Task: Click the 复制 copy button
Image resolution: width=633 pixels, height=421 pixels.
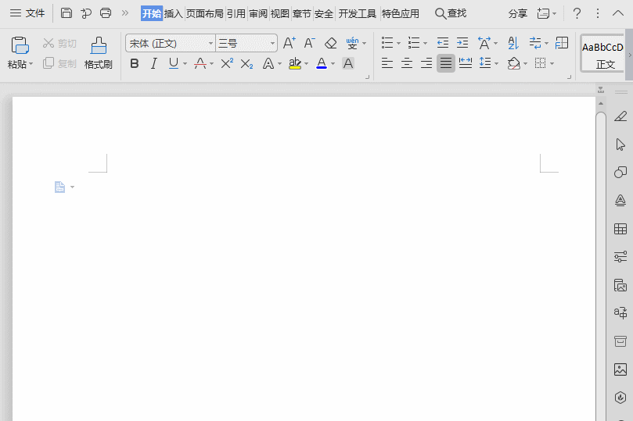Action: [x=59, y=63]
